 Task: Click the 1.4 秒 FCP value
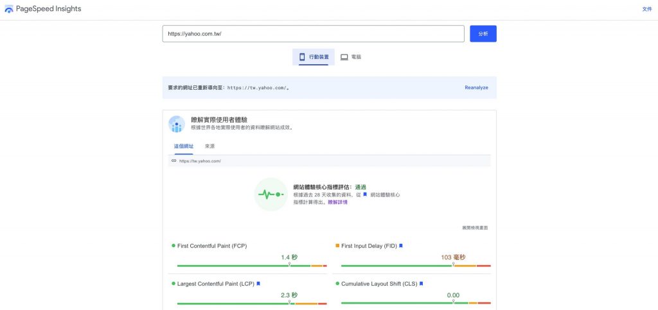pos(289,257)
